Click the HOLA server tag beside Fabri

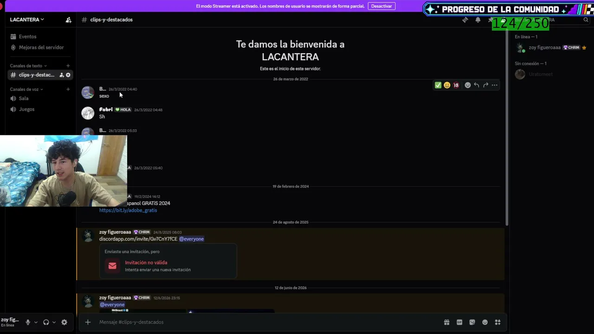point(123,110)
